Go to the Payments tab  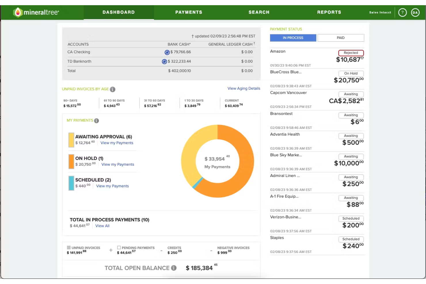[x=189, y=12]
